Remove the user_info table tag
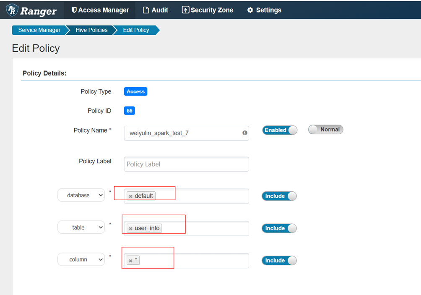This screenshot has width=421, height=295. tap(130, 229)
